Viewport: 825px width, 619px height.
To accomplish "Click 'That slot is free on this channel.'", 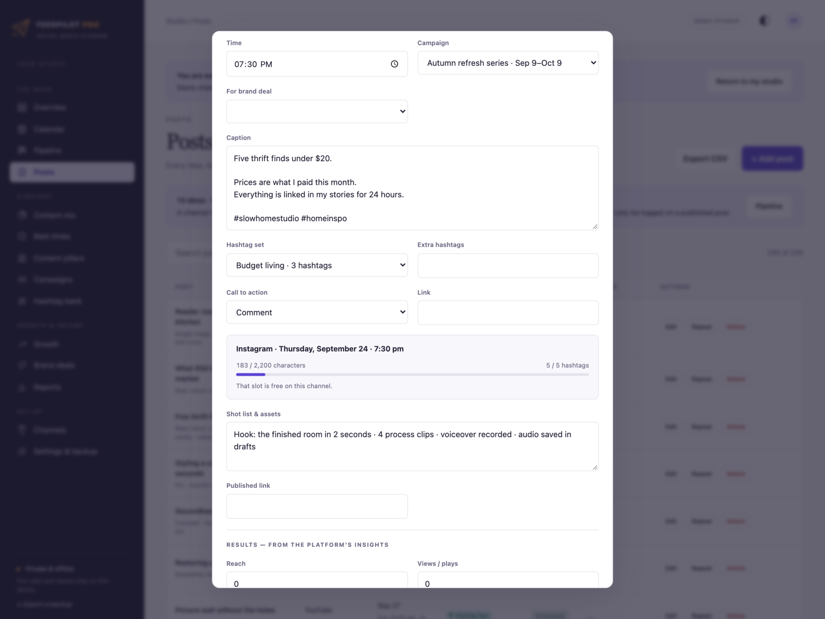I will (x=284, y=386).
